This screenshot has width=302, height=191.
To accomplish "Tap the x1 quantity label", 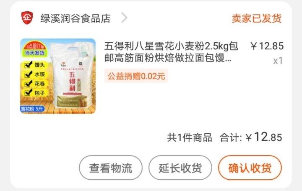I will click(278, 61).
